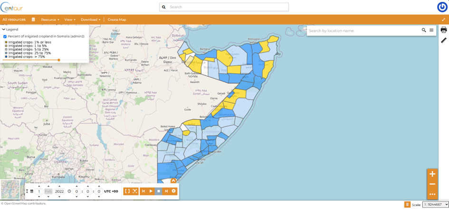Click the All resources link

click(x=14, y=19)
